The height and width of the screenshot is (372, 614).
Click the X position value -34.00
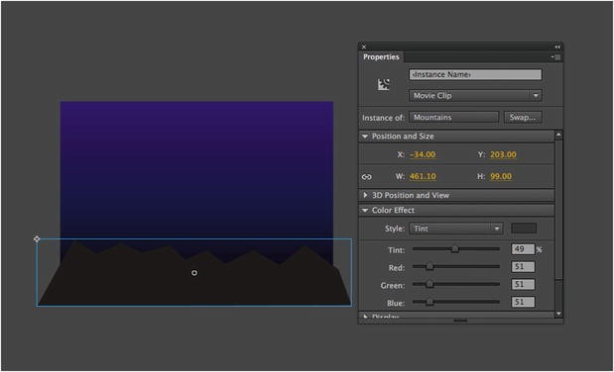coord(423,154)
